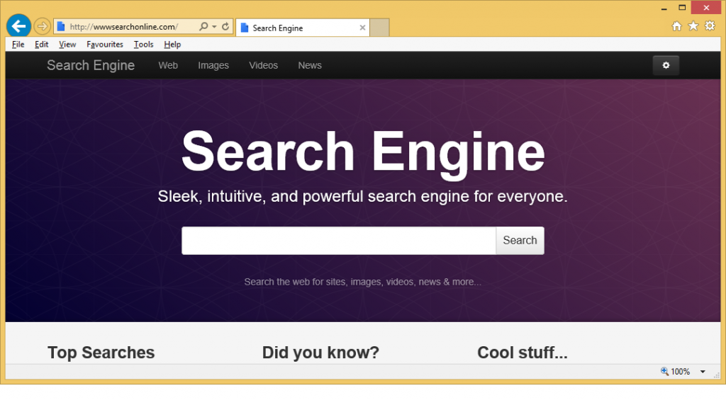Select the Images navigation link
The width and height of the screenshot is (726, 400).
pyautogui.click(x=213, y=65)
